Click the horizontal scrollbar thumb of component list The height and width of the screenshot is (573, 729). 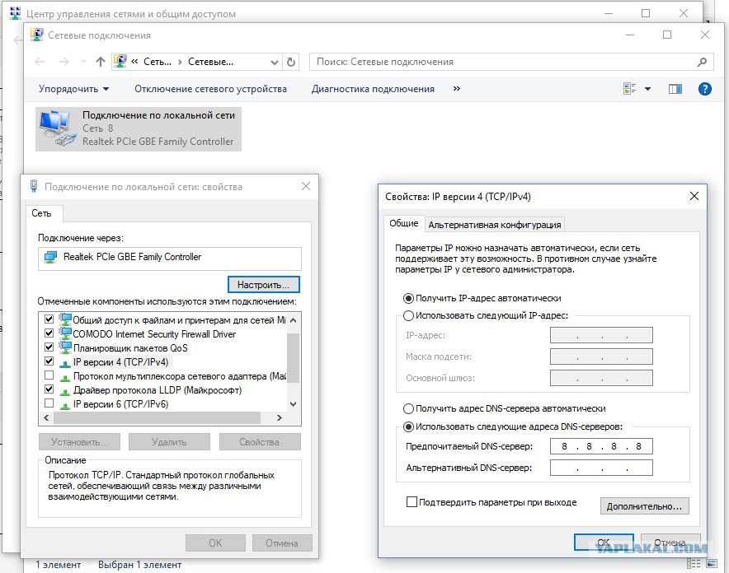click(x=157, y=418)
